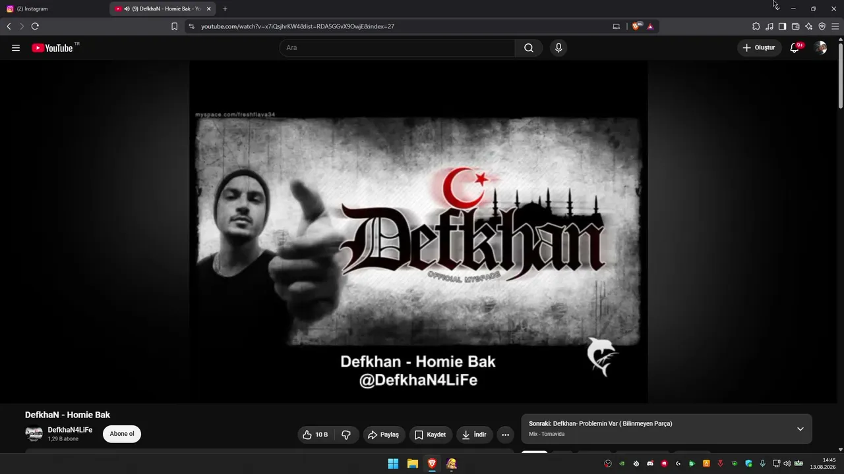The width and height of the screenshot is (844, 474).
Task: Open Brave VPN shield icon
Action: click(x=822, y=26)
